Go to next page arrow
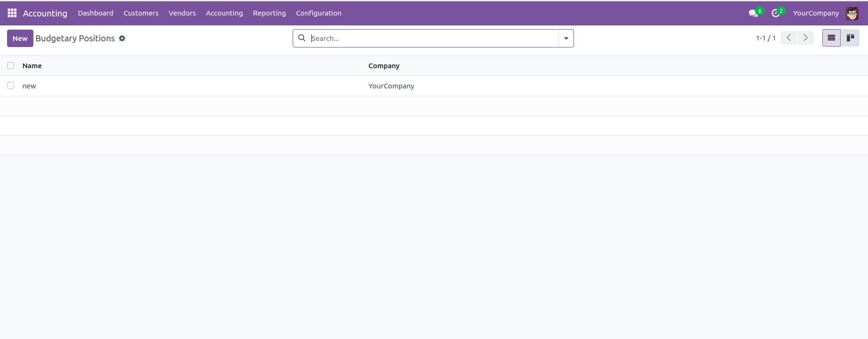Screen dimensions: 868x339 pyautogui.click(x=805, y=38)
